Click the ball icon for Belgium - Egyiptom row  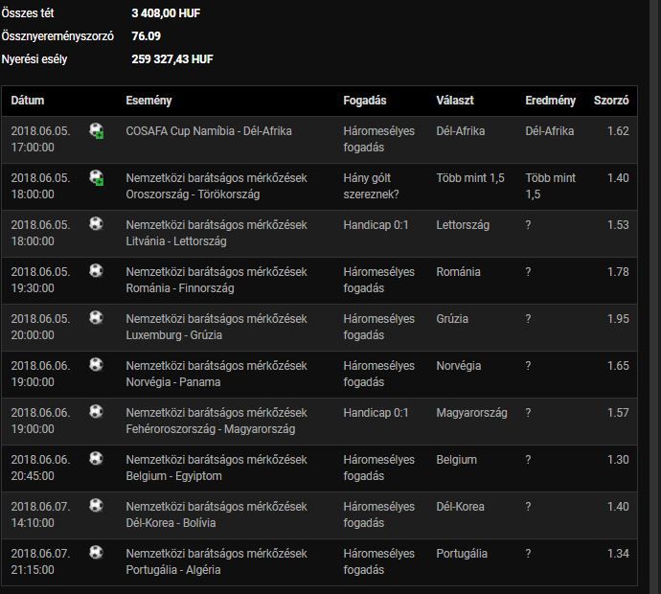[x=96, y=458]
